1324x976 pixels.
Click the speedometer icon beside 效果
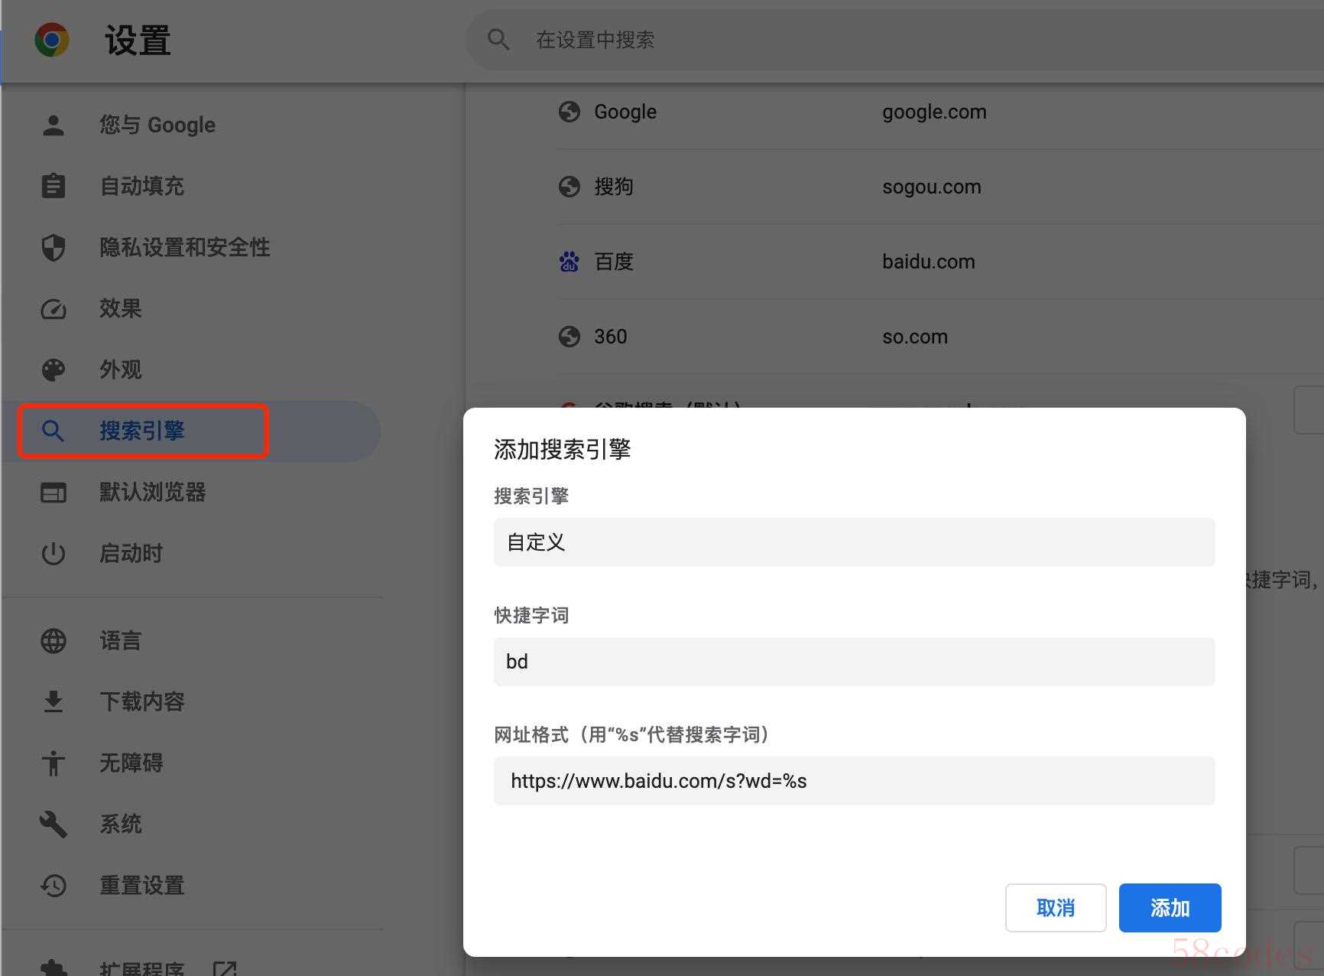54,309
